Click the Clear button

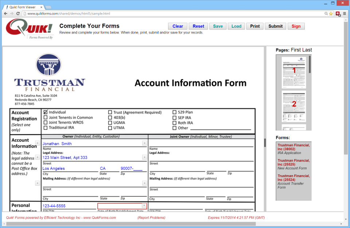(178, 26)
